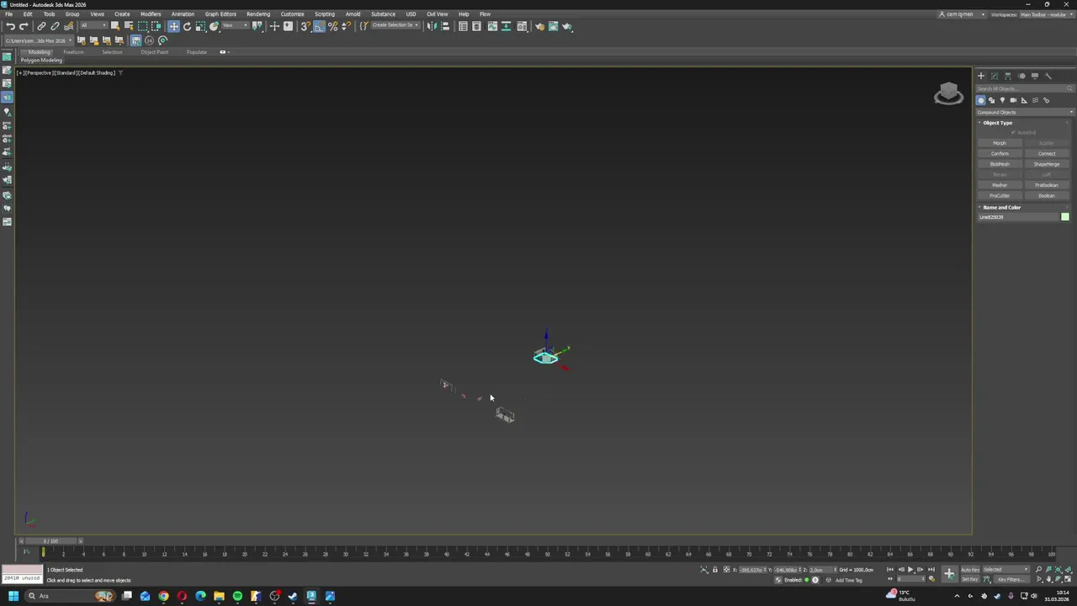
Task: Open File Explorer from the taskbar
Action: [x=219, y=596]
